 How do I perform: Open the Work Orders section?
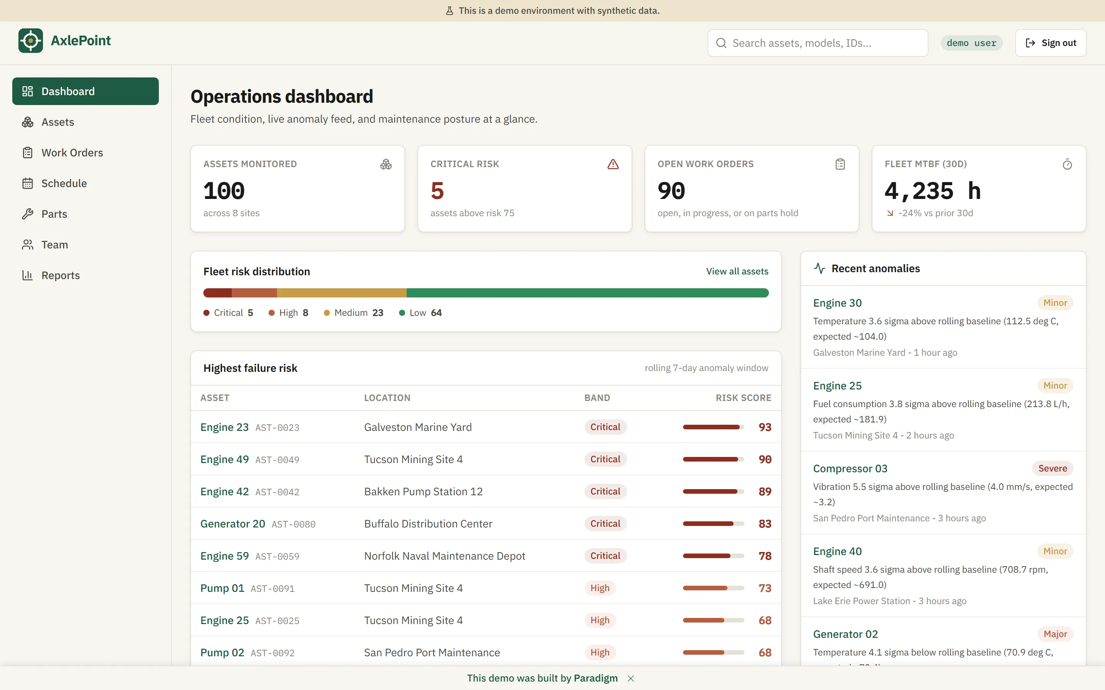pos(86,153)
